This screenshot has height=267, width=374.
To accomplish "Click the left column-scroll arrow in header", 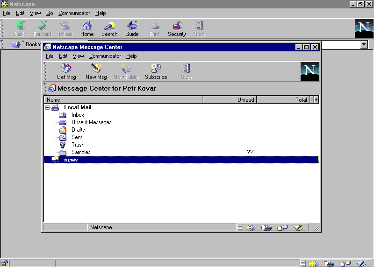I will click(x=311, y=99).
